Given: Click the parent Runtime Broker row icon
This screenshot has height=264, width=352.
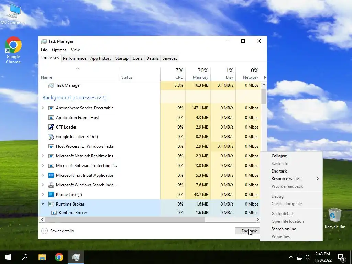Looking at the screenshot, I should 51,204.
